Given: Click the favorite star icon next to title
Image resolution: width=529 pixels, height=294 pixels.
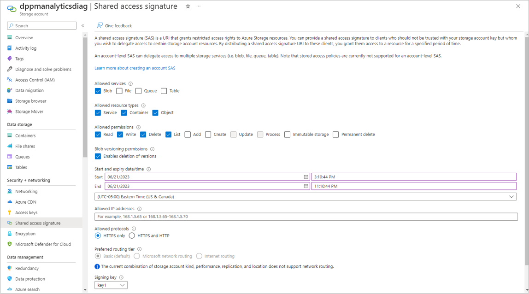Looking at the screenshot, I should pyautogui.click(x=188, y=6).
